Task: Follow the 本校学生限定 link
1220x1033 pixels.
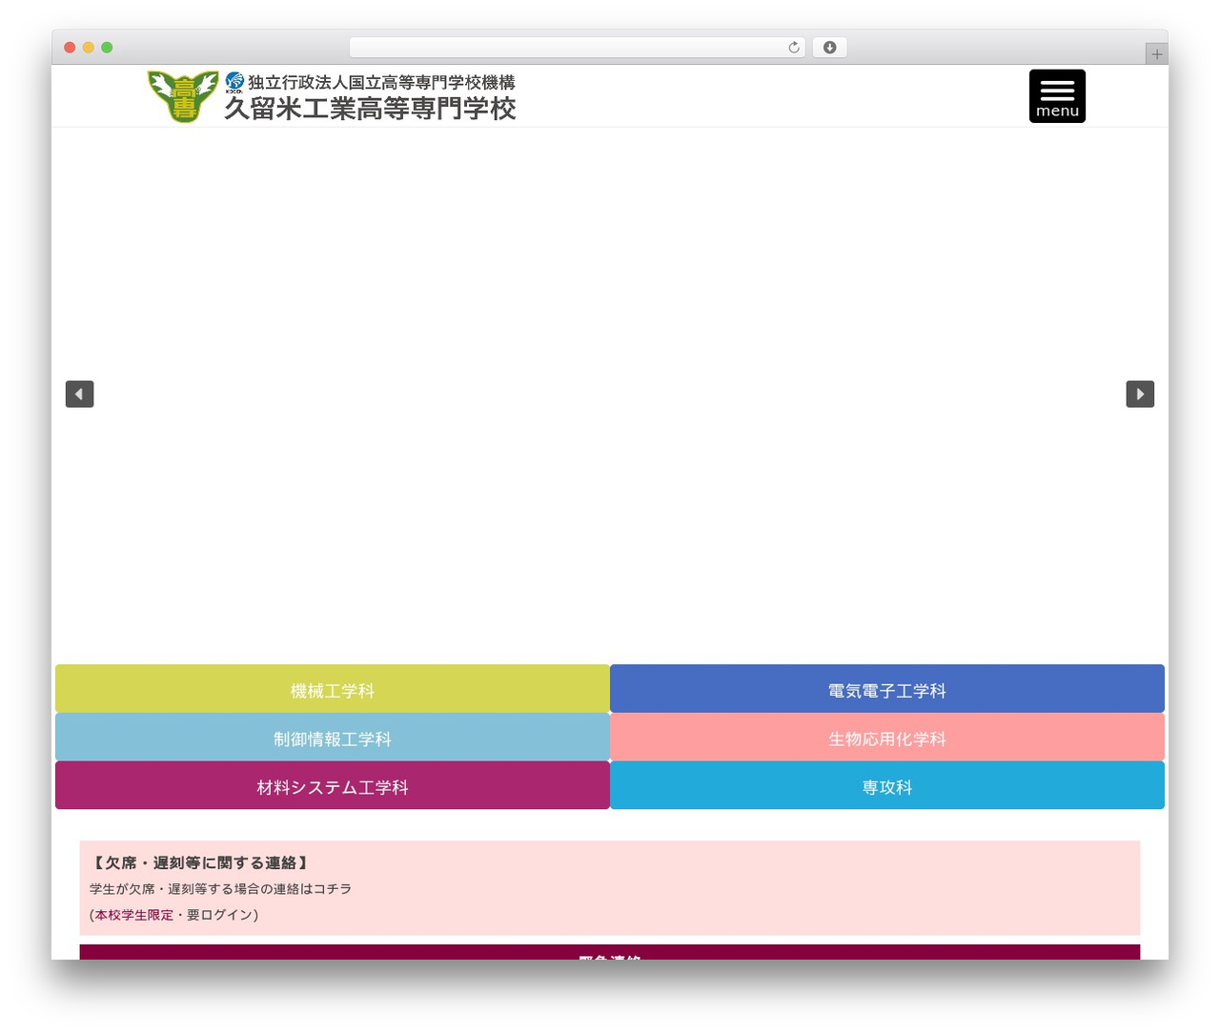Action: pyautogui.click(x=133, y=915)
